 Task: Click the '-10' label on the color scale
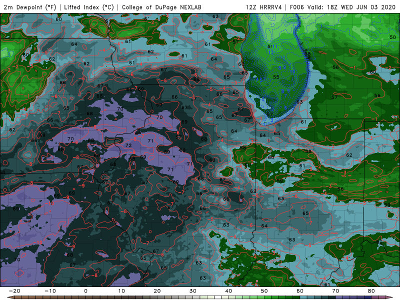(x=50, y=291)
